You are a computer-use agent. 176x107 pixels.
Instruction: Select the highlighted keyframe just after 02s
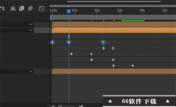click(x=103, y=42)
